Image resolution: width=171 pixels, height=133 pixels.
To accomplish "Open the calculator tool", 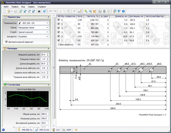I will (x=104, y=11).
